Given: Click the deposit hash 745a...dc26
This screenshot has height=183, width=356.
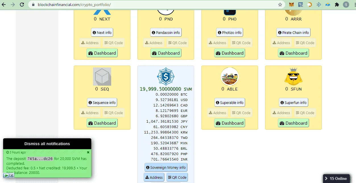Looking at the screenshot, I should point(40,159).
